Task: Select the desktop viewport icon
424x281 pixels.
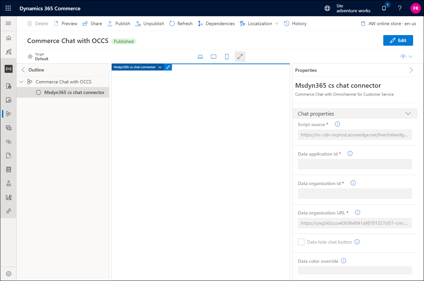Action: 200,56
